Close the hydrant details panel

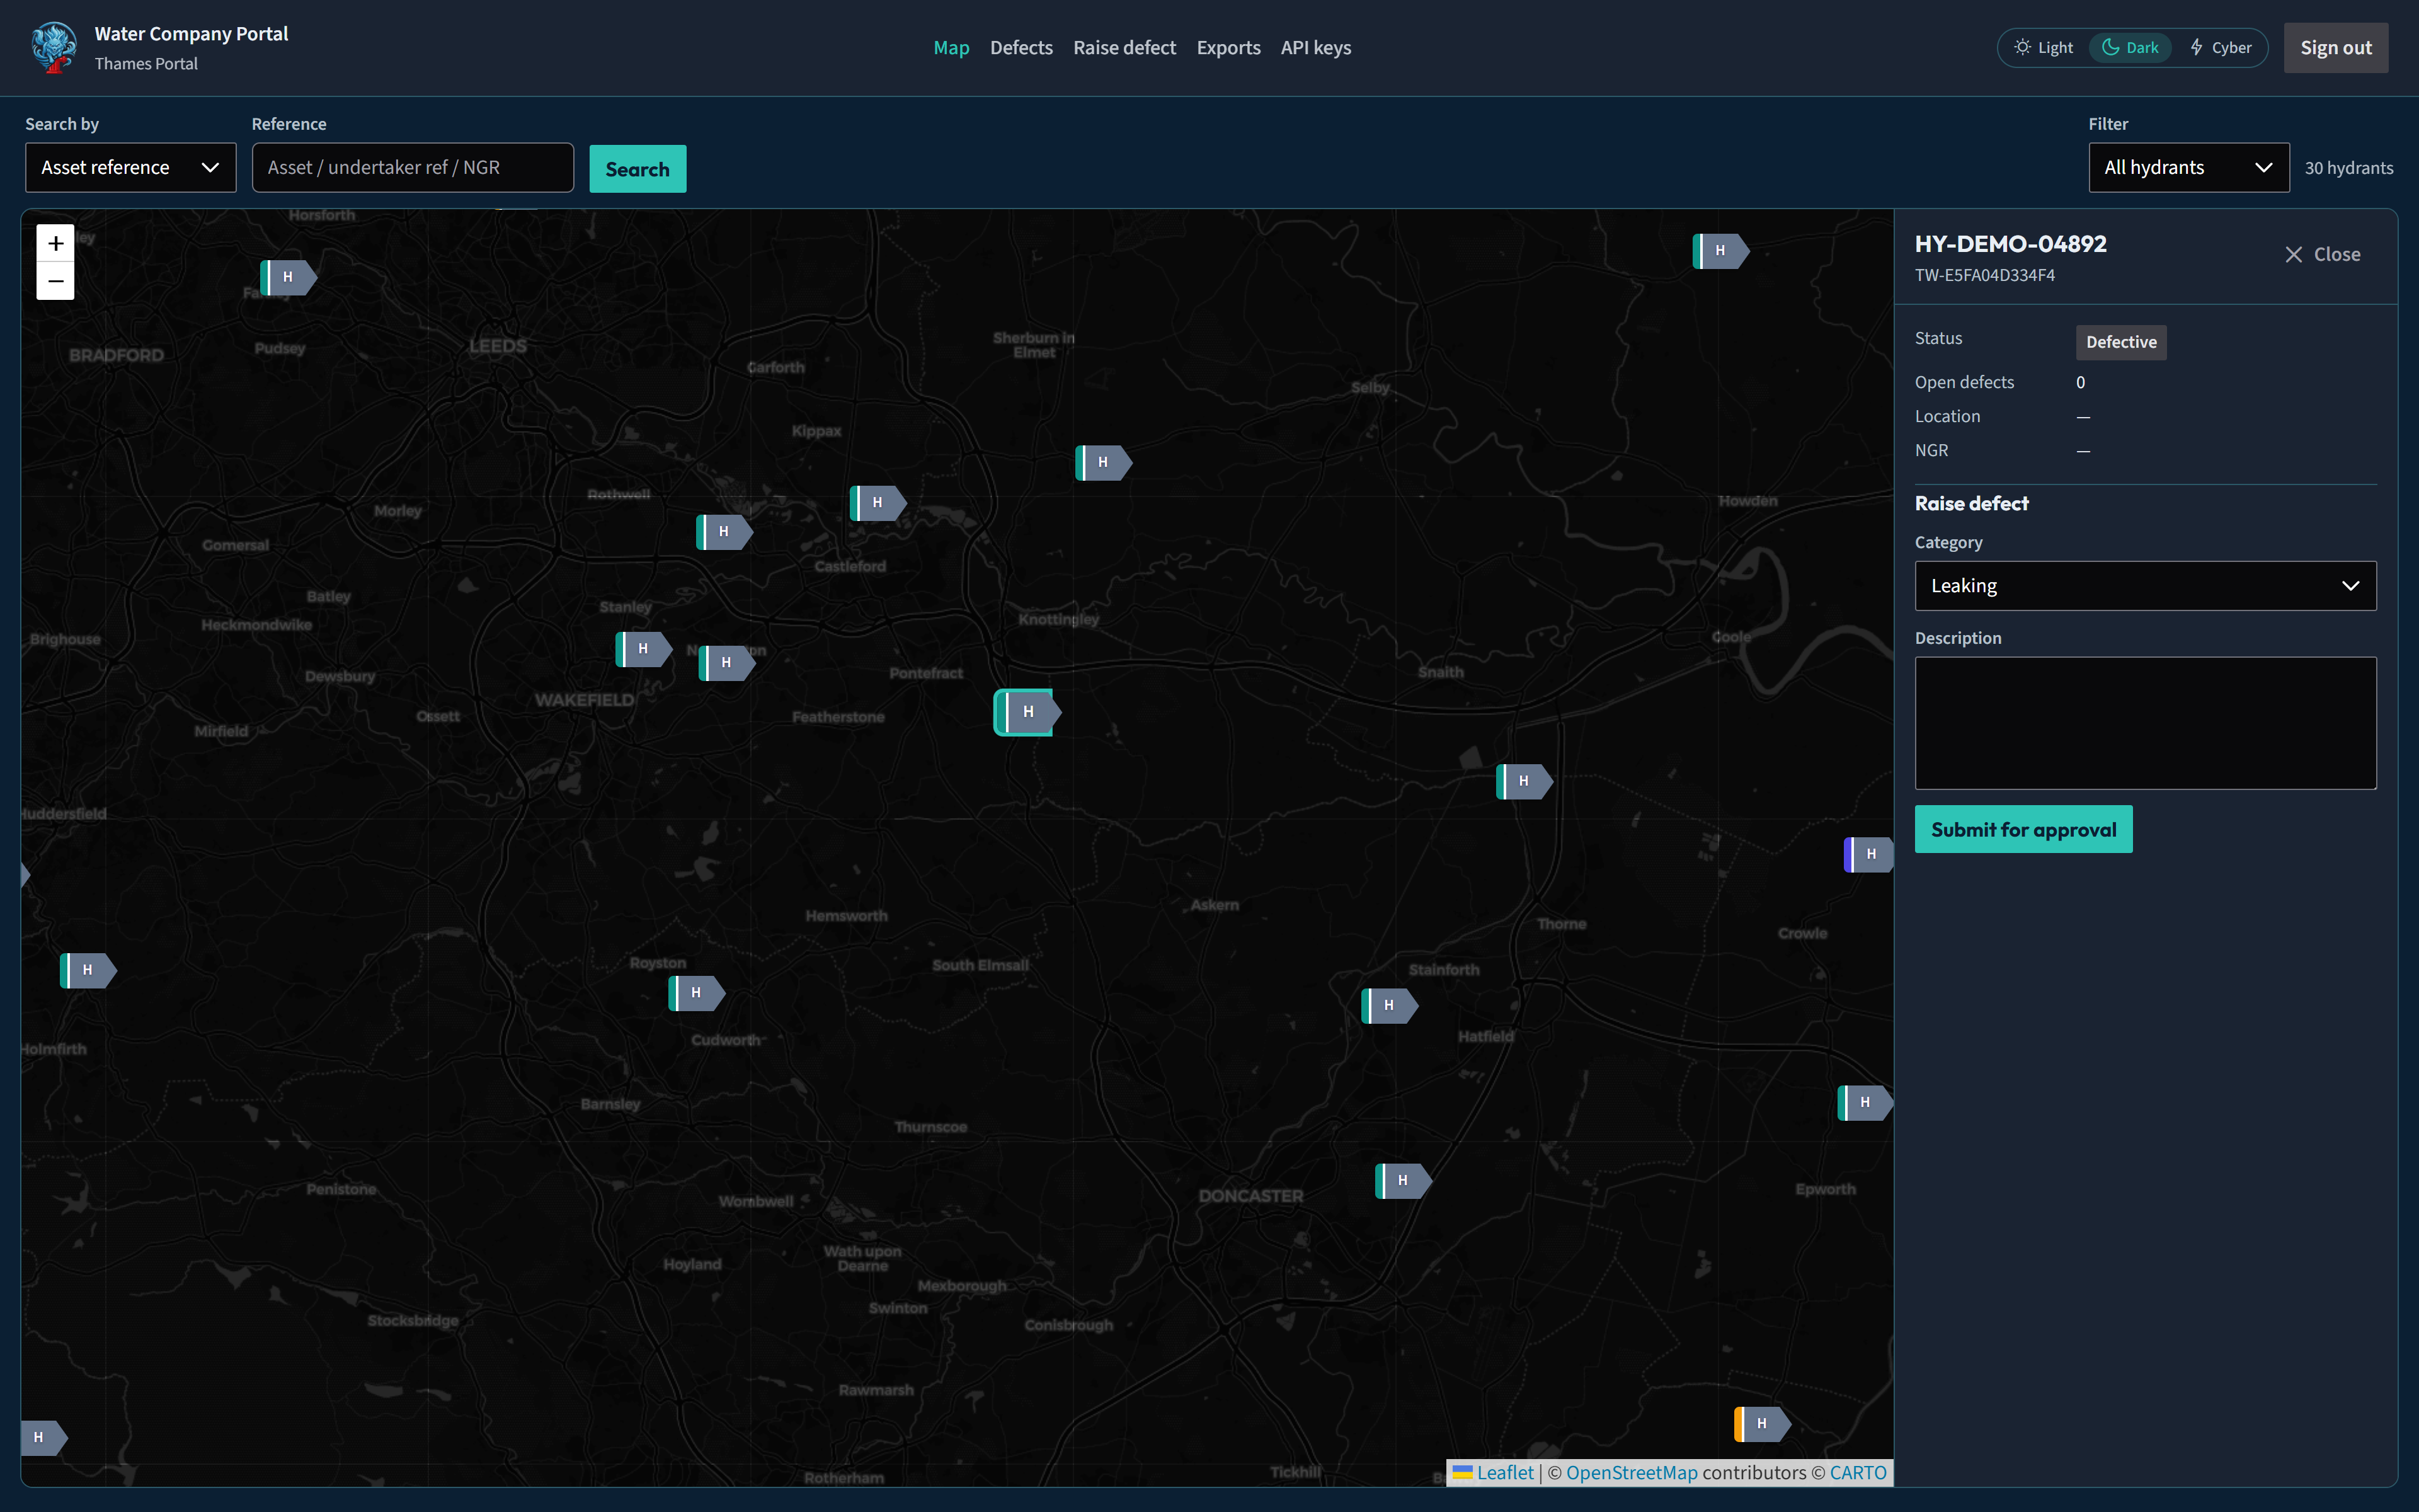(x=2322, y=255)
